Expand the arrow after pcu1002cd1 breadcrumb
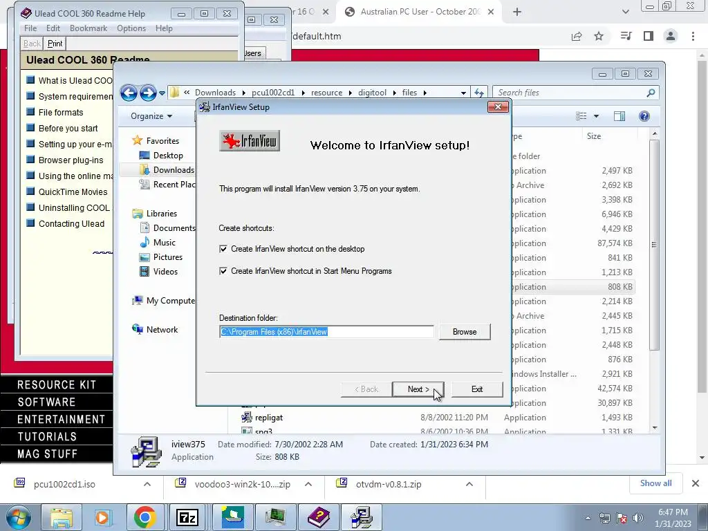 click(303, 93)
